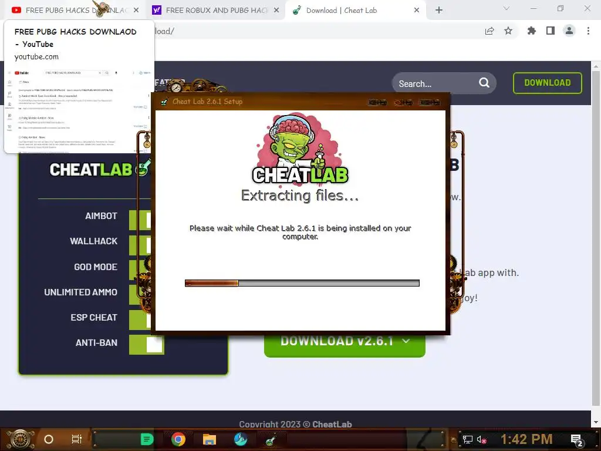Click the WALLHACK label text

(93, 241)
